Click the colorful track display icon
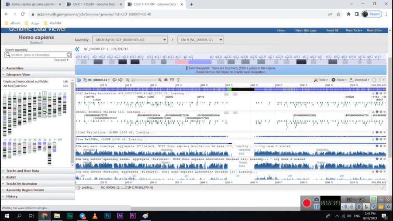This screenshot has height=221, width=393. tap(172, 80)
